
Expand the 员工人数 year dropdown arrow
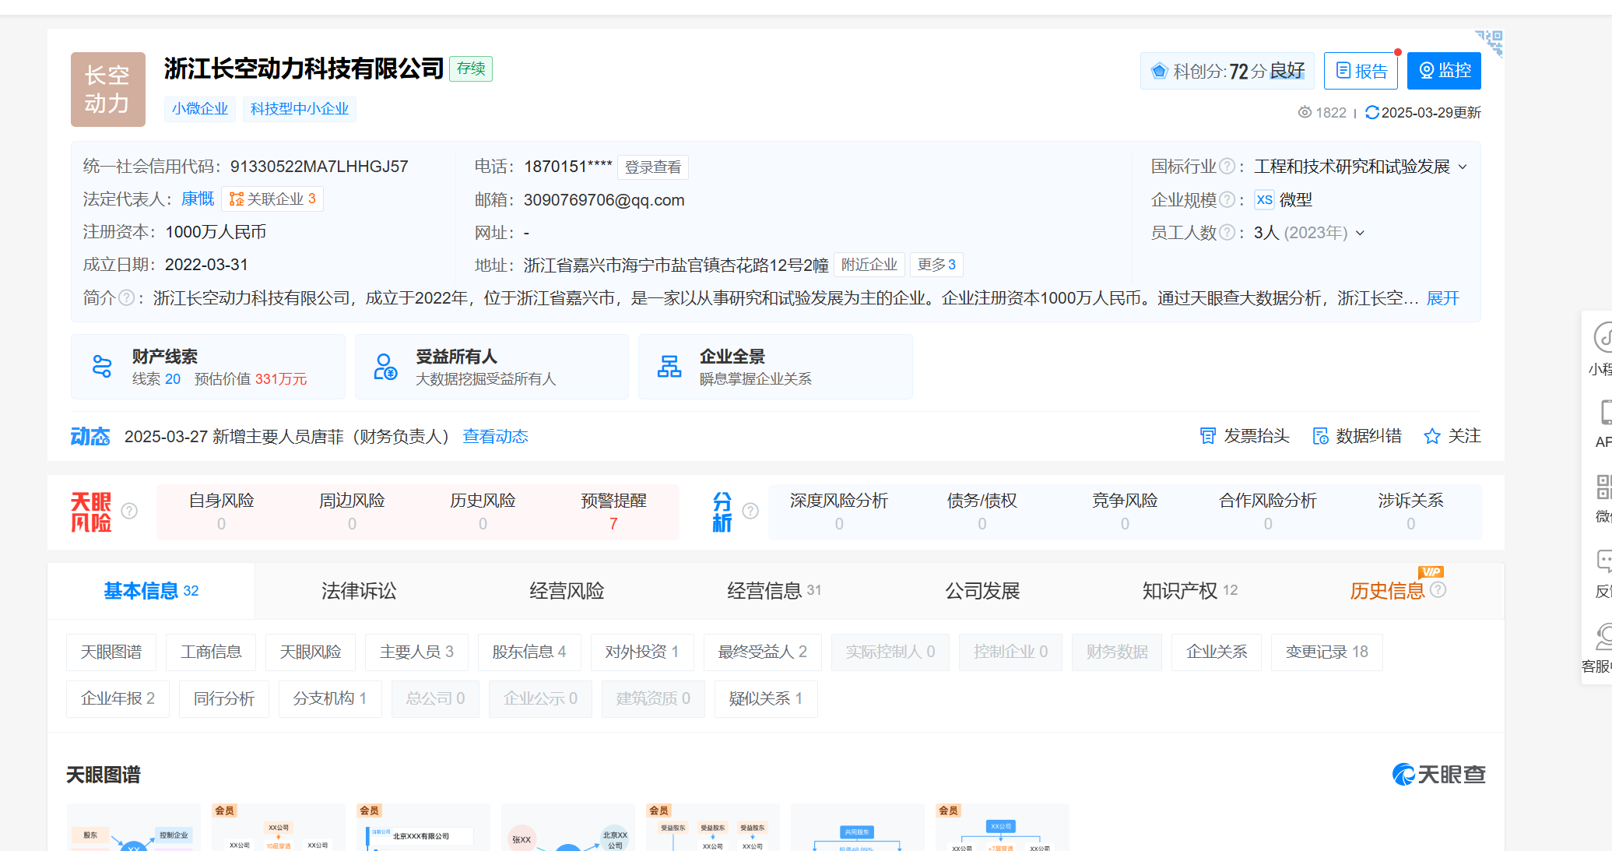click(1360, 234)
